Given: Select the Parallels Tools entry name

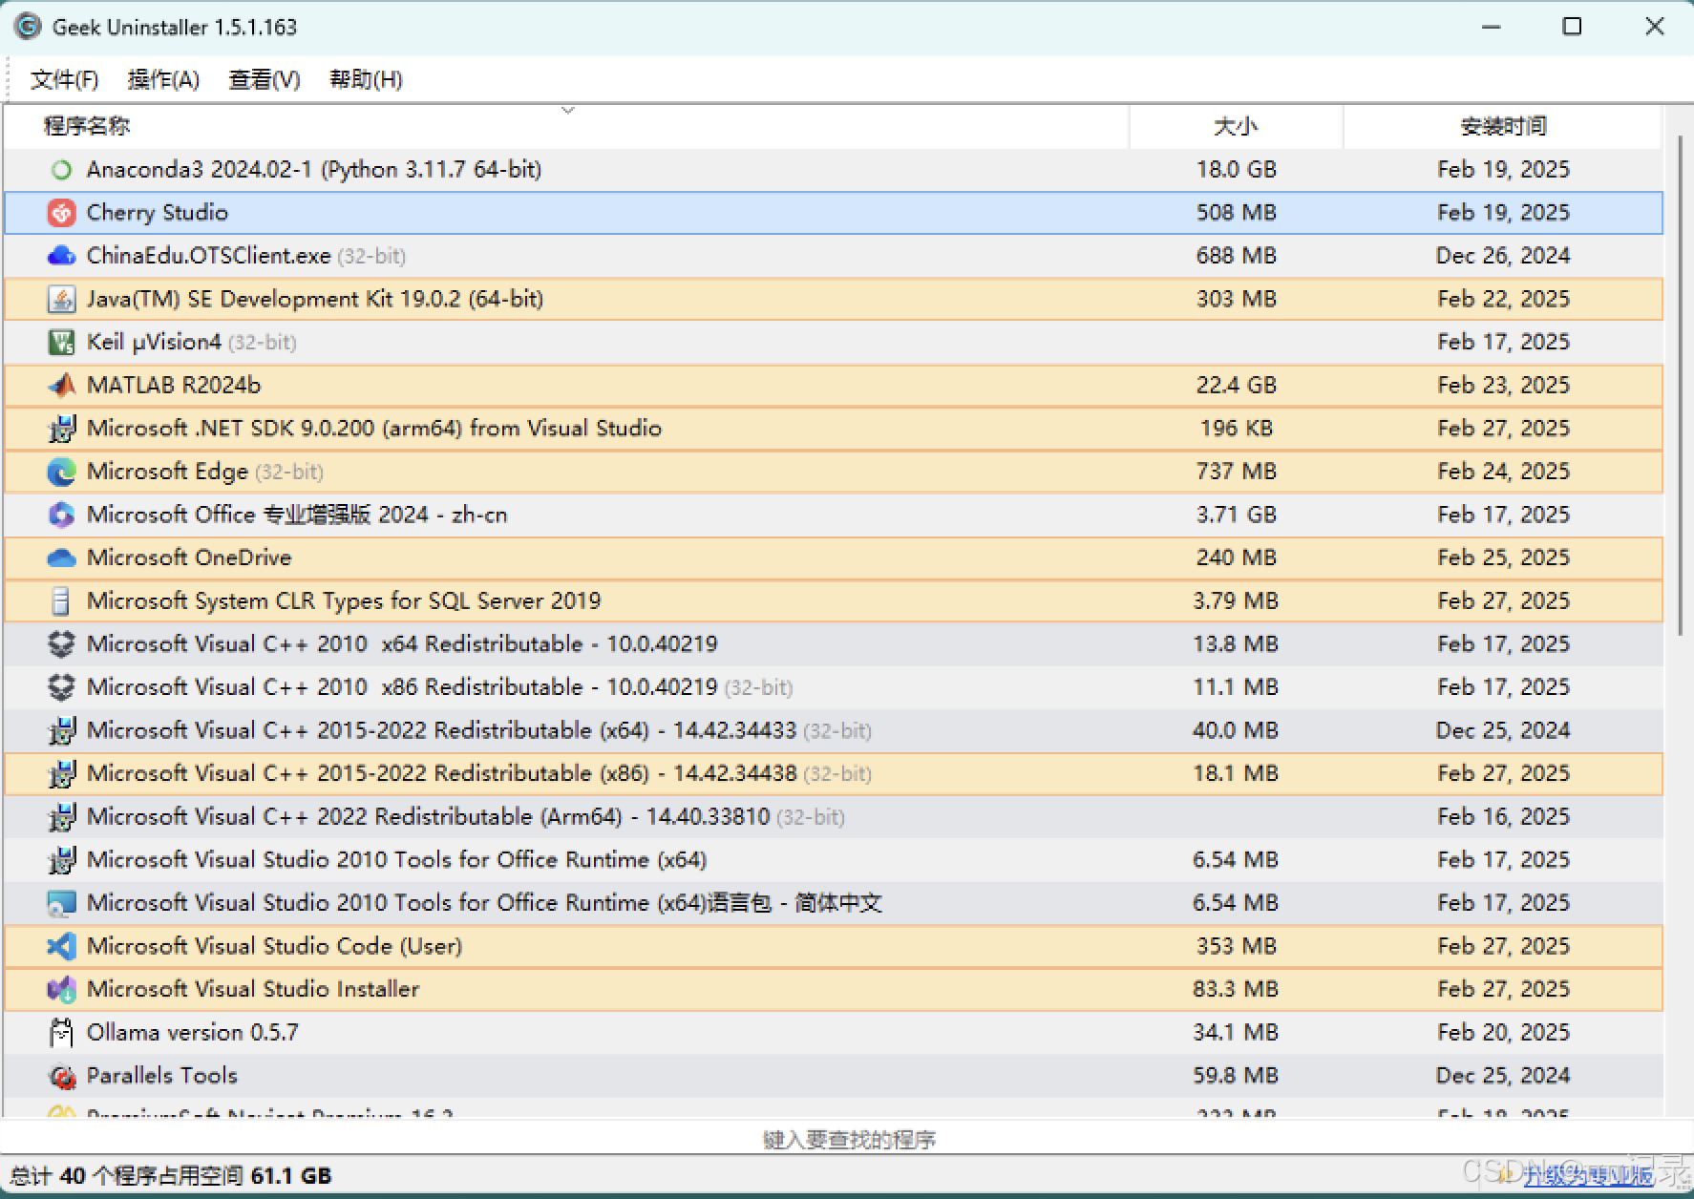Looking at the screenshot, I should [x=162, y=1076].
